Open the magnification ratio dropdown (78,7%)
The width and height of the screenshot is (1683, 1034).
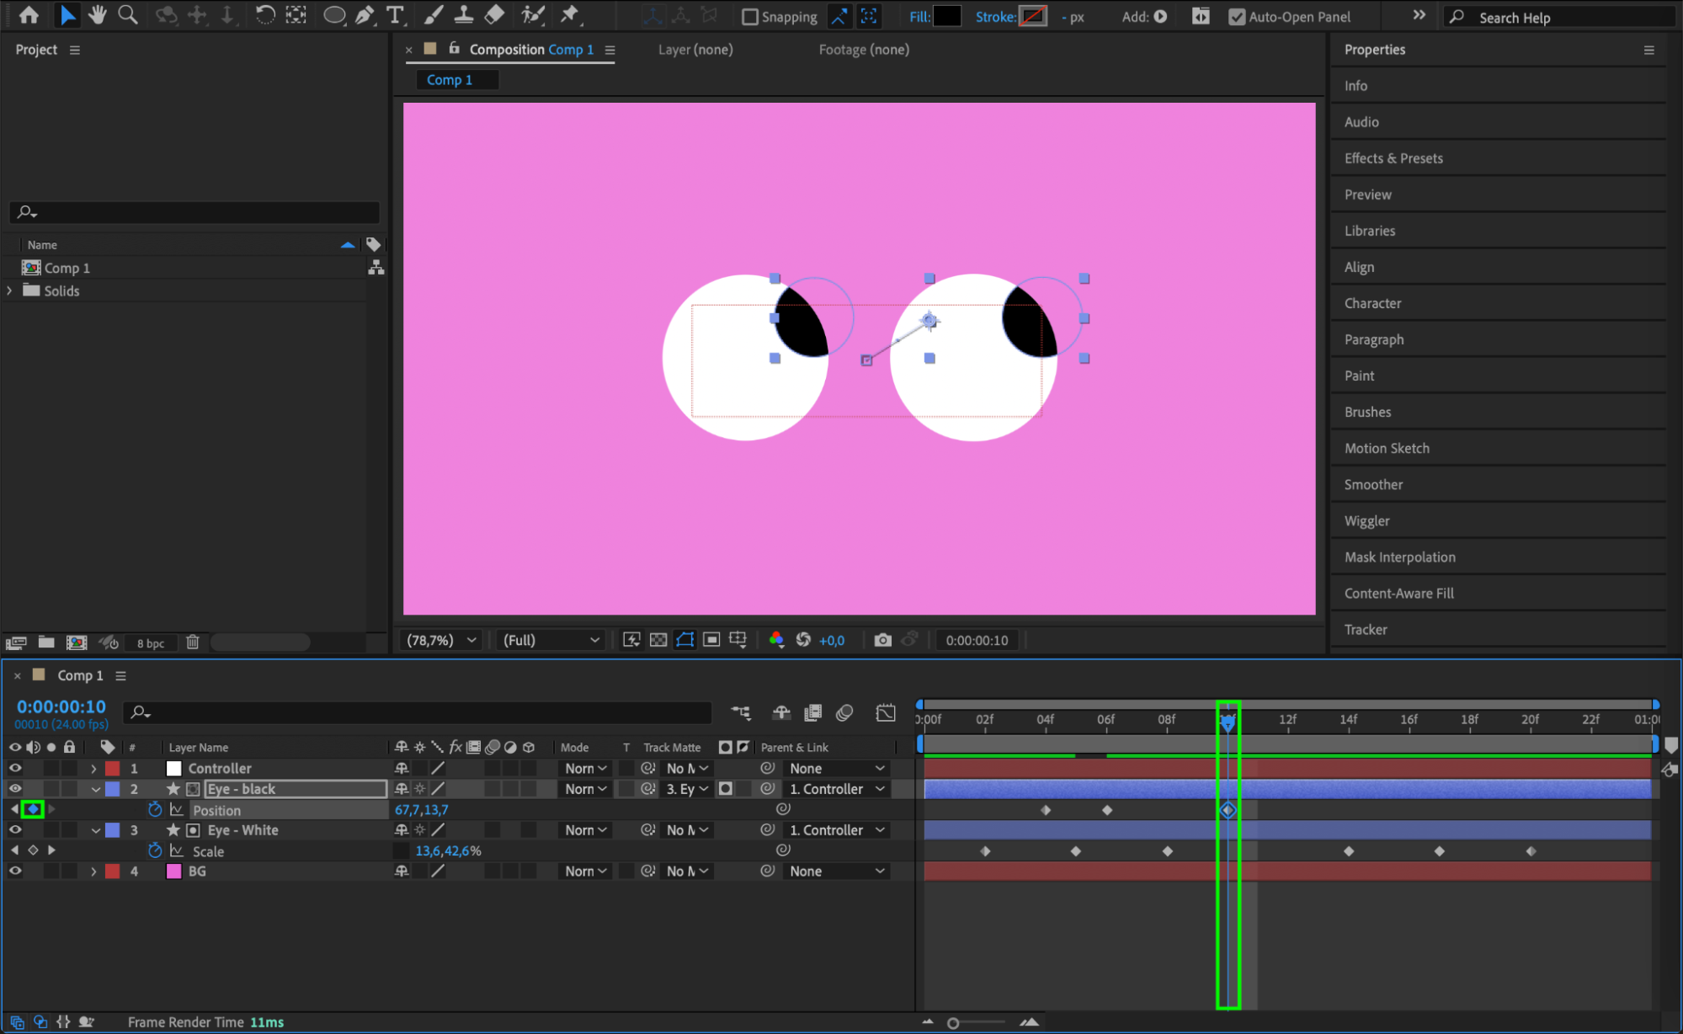pos(441,640)
